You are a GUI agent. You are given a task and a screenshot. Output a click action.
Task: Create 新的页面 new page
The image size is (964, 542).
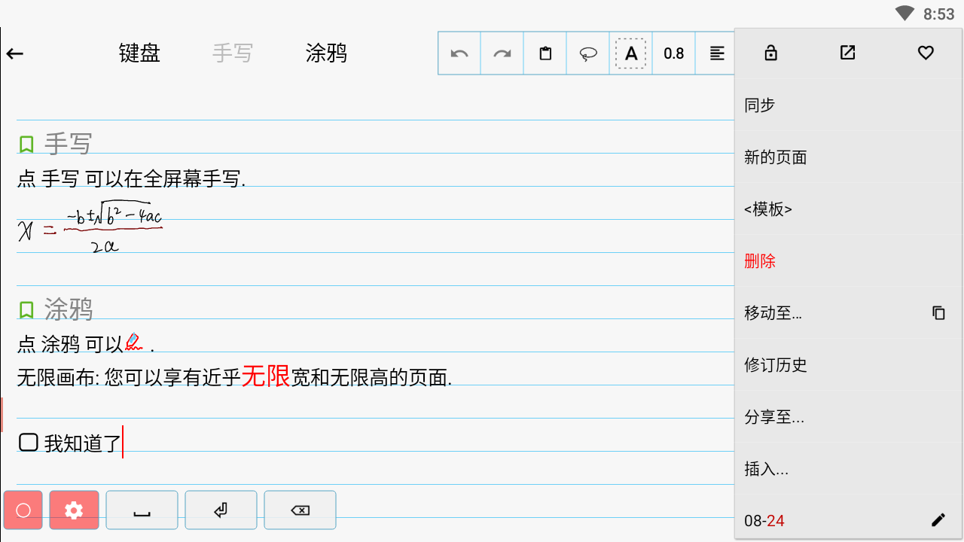(849, 157)
